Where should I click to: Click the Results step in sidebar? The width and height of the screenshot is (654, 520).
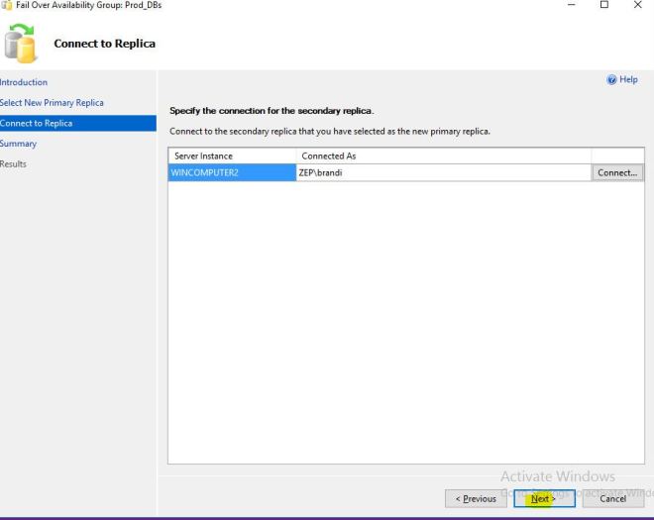click(14, 164)
